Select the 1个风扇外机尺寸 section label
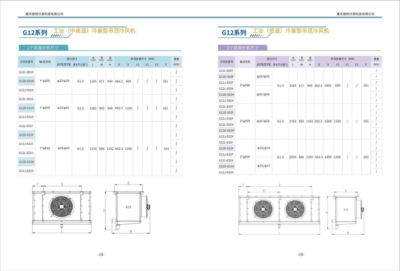The image size is (400, 271). point(43,48)
